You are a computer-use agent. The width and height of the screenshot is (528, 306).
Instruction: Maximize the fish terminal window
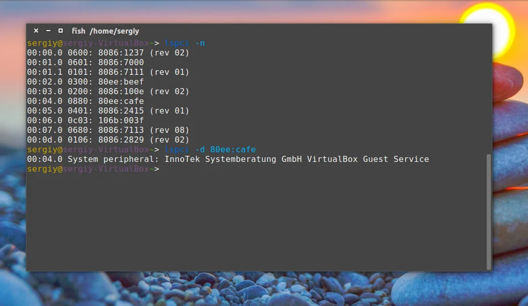click(61, 31)
